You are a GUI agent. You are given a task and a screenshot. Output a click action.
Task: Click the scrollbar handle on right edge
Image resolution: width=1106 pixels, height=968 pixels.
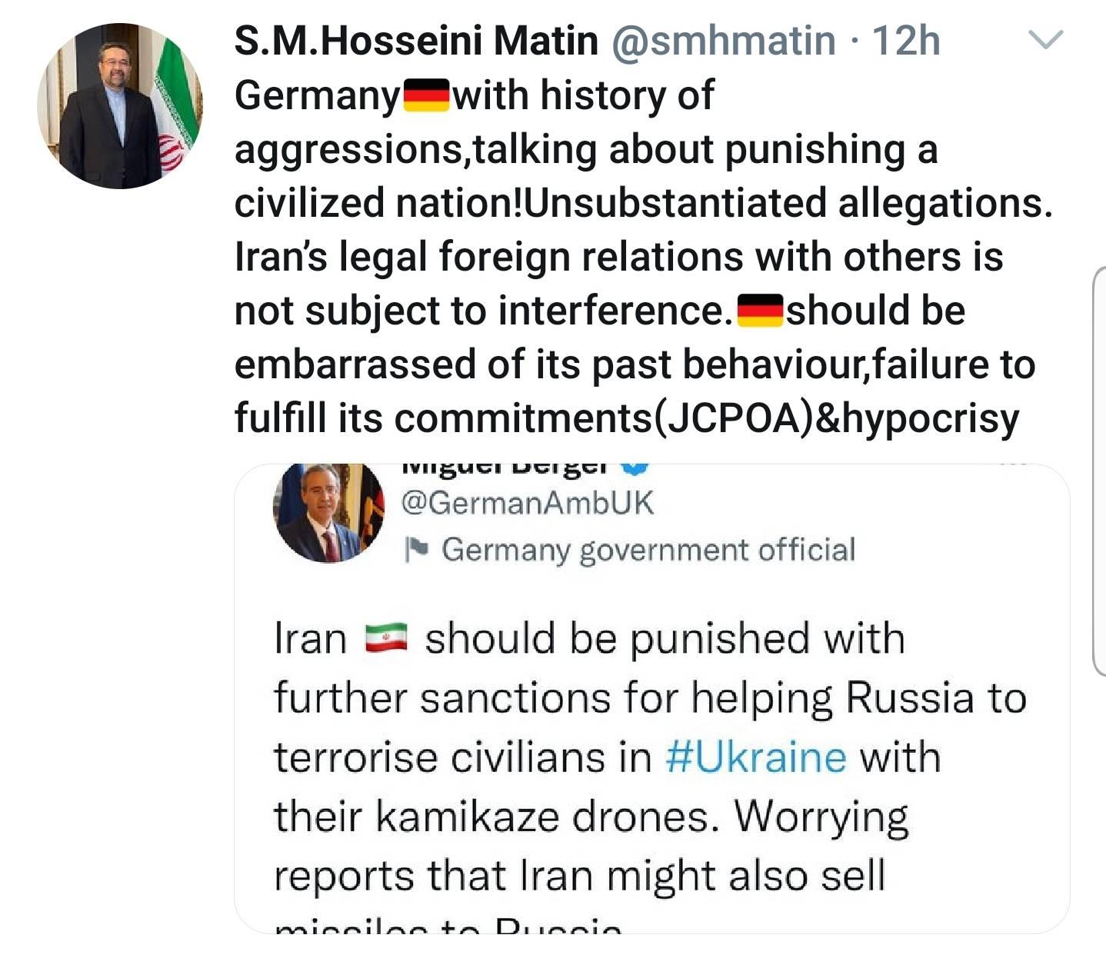click(1099, 471)
